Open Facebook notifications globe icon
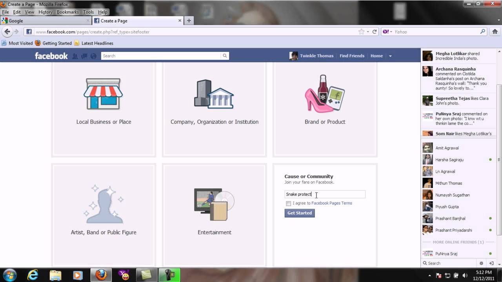 point(93,56)
